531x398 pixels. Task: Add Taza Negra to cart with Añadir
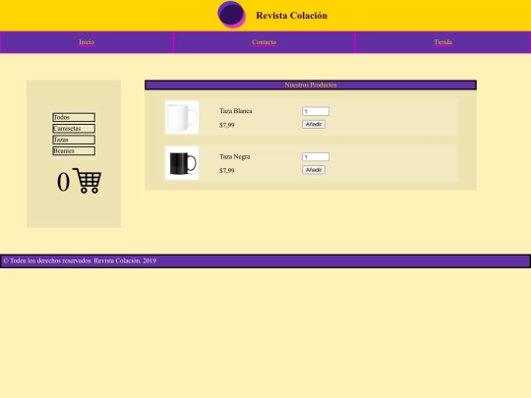tap(314, 170)
